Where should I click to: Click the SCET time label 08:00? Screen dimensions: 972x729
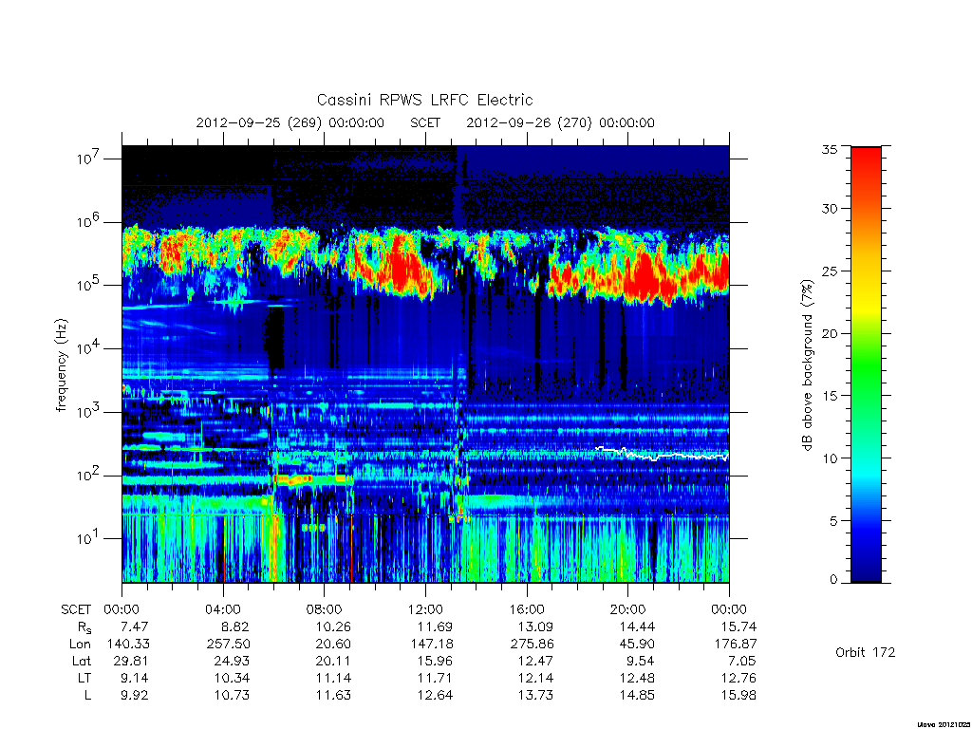click(325, 609)
